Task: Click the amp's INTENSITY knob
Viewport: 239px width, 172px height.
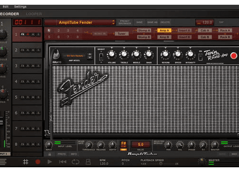Action: pyautogui.click(x=190, y=54)
